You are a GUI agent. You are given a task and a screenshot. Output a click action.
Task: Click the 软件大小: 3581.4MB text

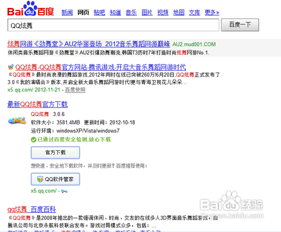[x=56, y=123]
